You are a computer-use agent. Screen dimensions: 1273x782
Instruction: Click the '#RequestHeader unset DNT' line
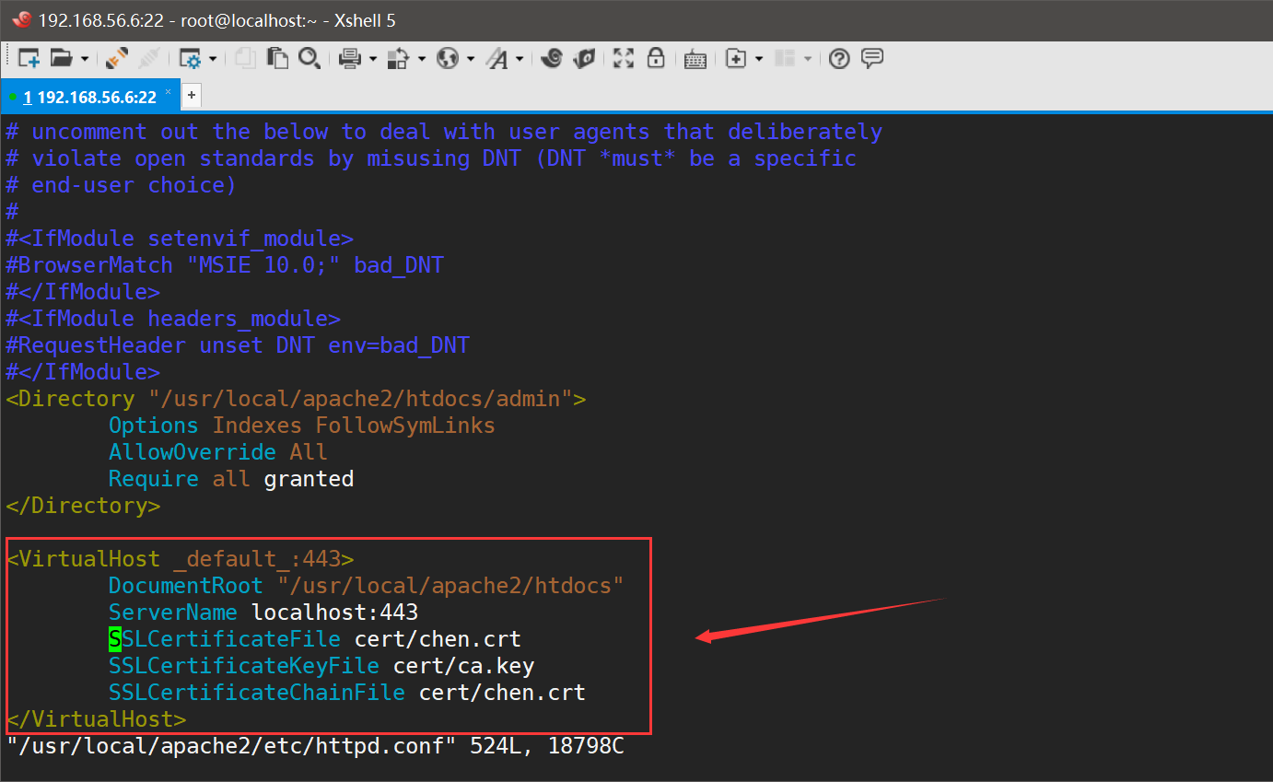[238, 344]
